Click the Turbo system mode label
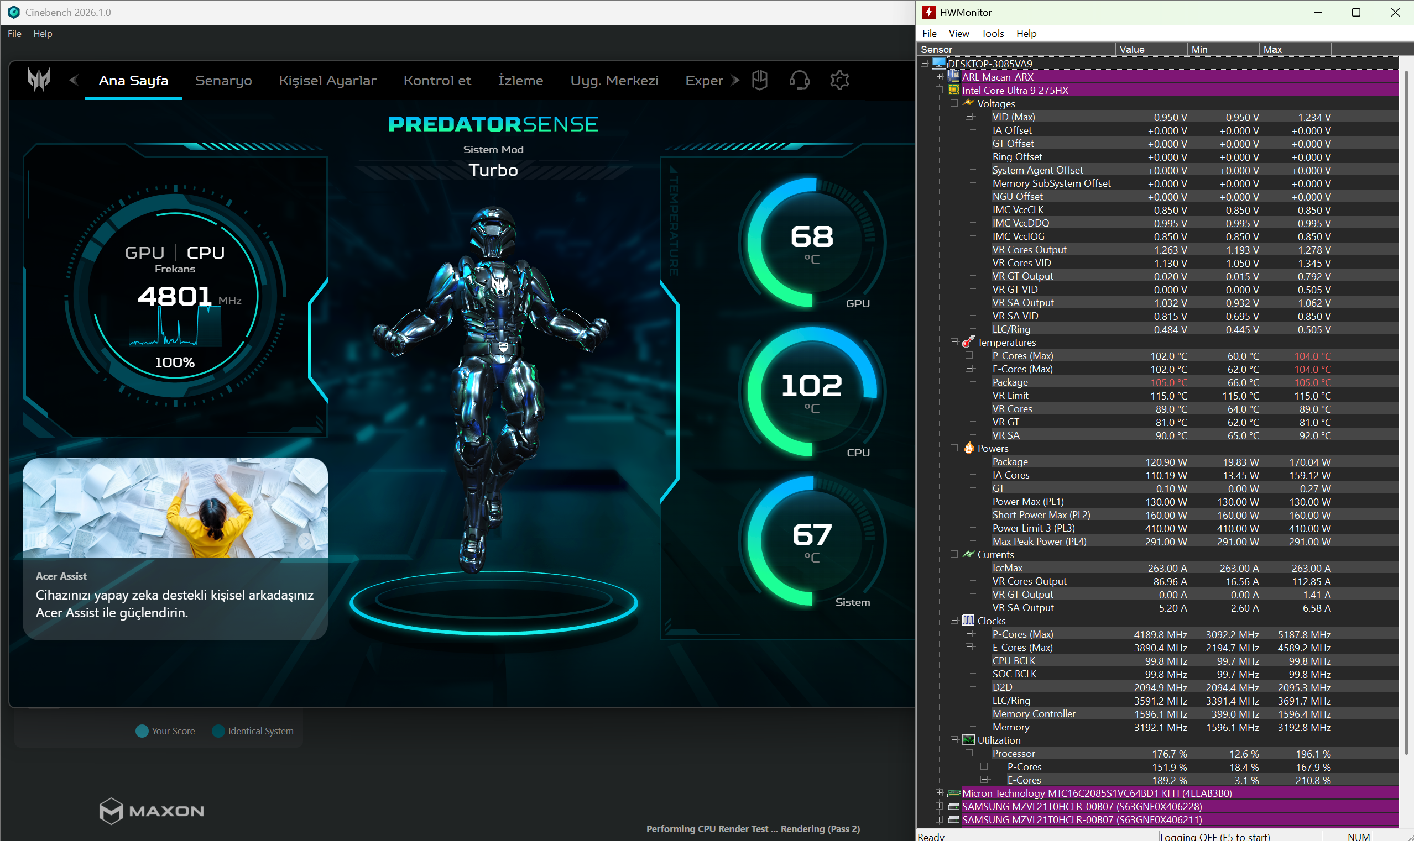 click(493, 170)
